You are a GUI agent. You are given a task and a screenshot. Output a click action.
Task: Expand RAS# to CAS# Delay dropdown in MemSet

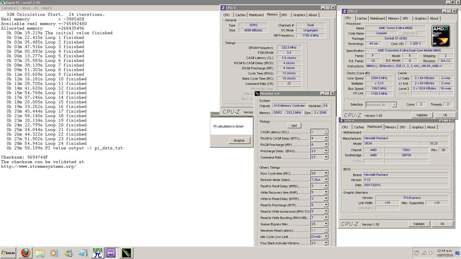[x=326, y=138]
